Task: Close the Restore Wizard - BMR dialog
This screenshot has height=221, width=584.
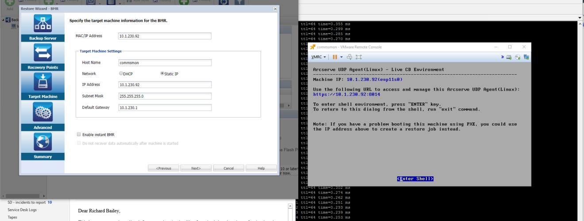Action: 275,8
